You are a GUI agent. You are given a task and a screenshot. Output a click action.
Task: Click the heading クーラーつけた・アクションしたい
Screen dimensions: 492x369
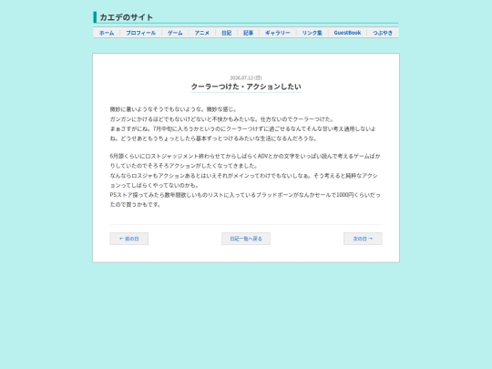246,87
